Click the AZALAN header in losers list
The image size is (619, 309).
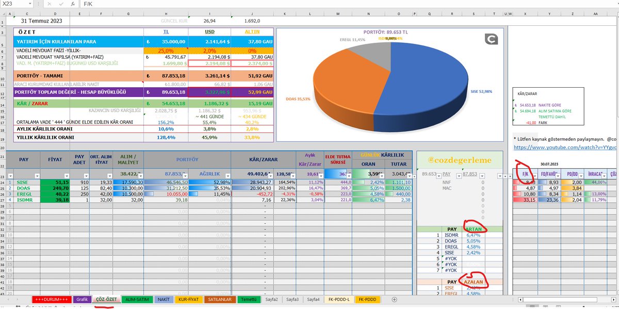[474, 282]
